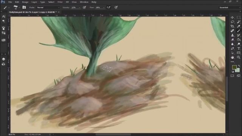Select the Lasso tool
The image size is (242, 136).
coord(232,22)
